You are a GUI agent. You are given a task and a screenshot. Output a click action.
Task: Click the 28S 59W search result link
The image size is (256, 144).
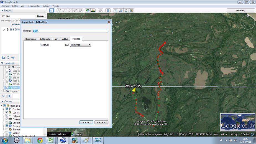[x=14, y=30]
